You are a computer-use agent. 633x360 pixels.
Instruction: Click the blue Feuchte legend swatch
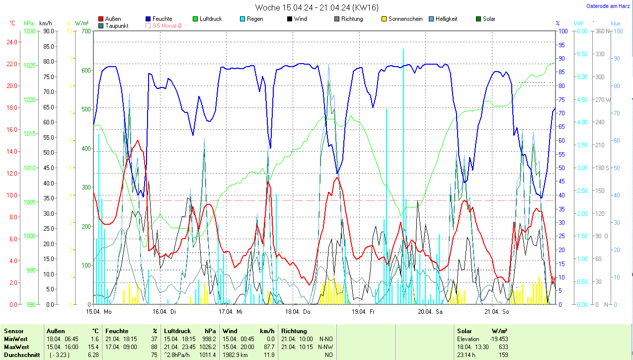click(148, 19)
